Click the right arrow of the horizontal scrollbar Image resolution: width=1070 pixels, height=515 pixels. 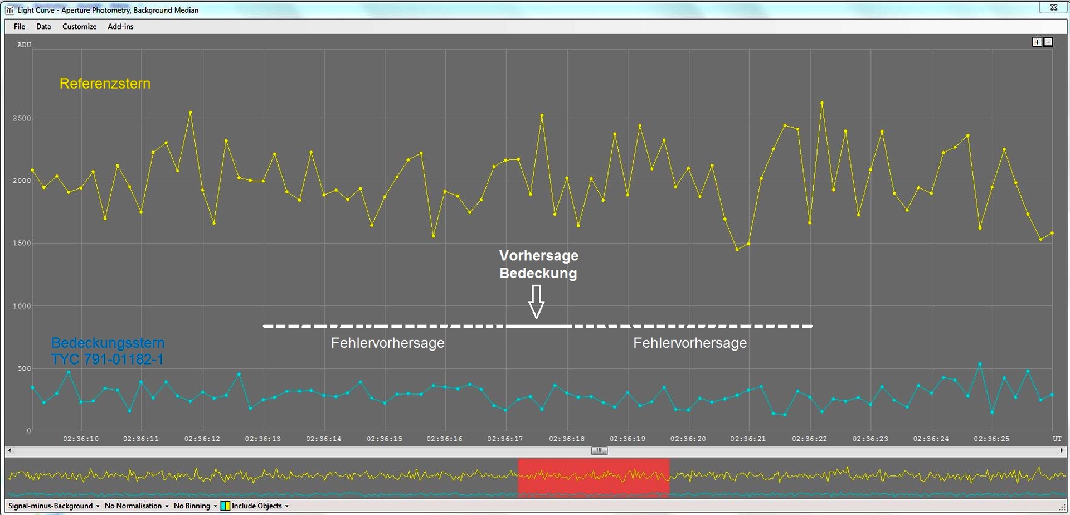(x=1062, y=450)
